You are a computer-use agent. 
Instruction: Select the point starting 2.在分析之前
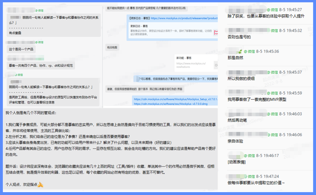coord(68,136)
